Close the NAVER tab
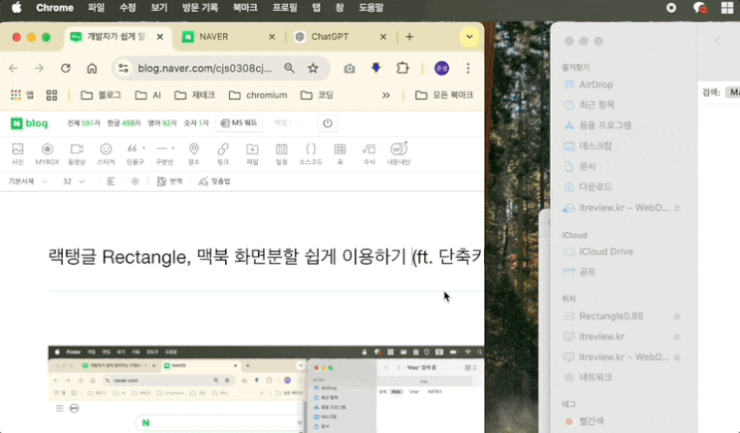Image resolution: width=740 pixels, height=433 pixels. click(x=272, y=37)
